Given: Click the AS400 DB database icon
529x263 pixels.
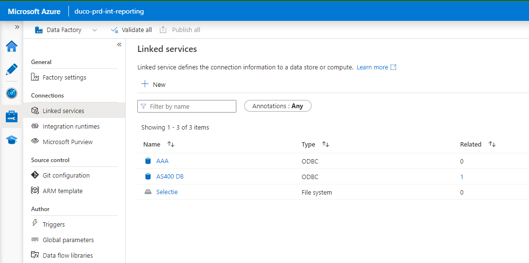Looking at the screenshot, I should tap(148, 176).
